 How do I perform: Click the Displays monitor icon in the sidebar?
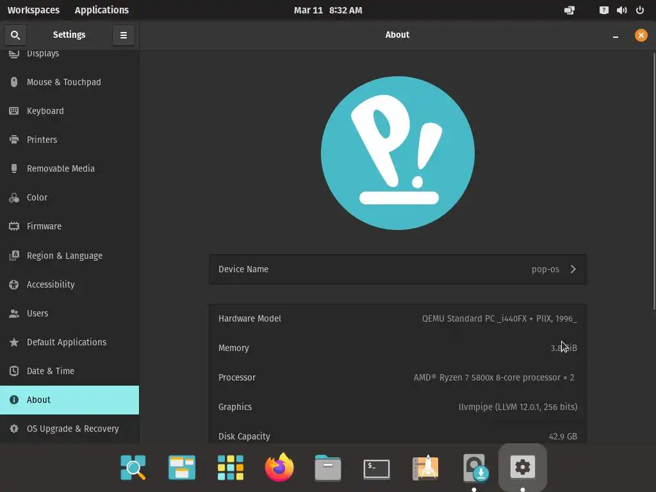tap(14, 54)
